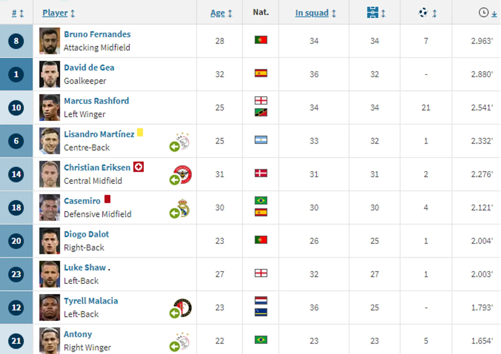Viewport: 501px width, 354px height.
Task: Click the Brentford club logo beside Christian Eriksen
Action: [184, 174]
